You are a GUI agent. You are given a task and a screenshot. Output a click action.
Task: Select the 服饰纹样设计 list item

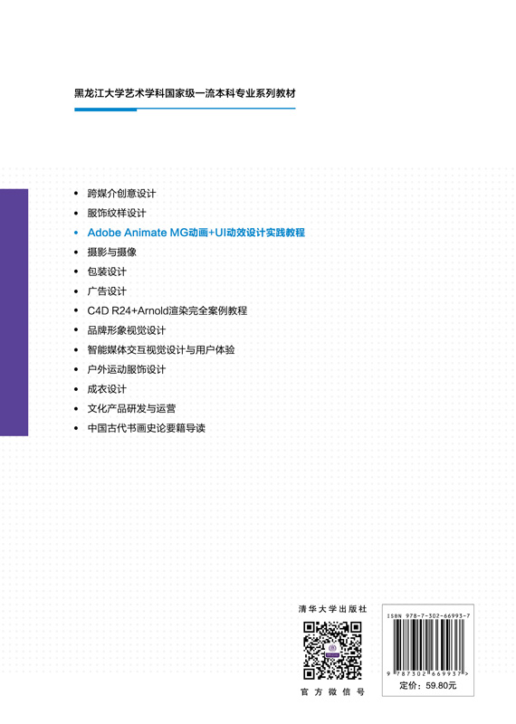coord(117,213)
